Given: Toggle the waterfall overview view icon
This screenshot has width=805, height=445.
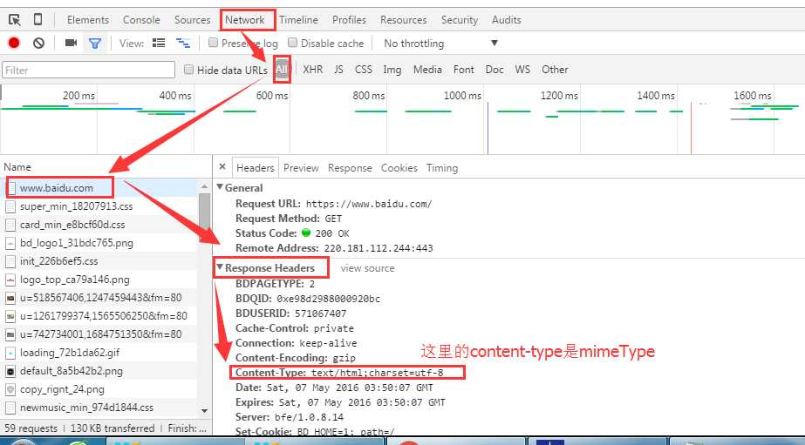Looking at the screenshot, I should point(183,43).
